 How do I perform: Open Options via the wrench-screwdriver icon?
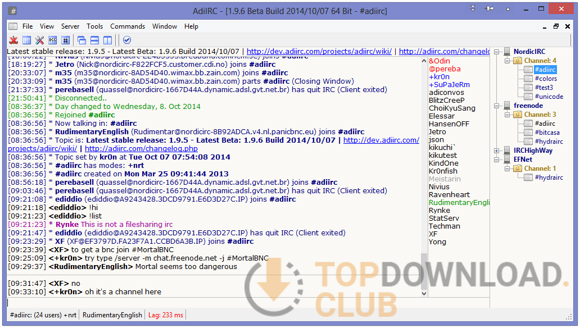click(39, 40)
